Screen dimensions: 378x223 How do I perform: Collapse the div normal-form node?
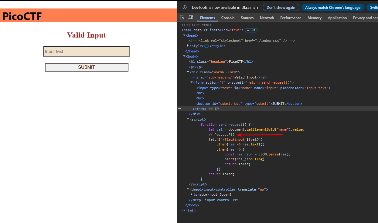[188, 72]
